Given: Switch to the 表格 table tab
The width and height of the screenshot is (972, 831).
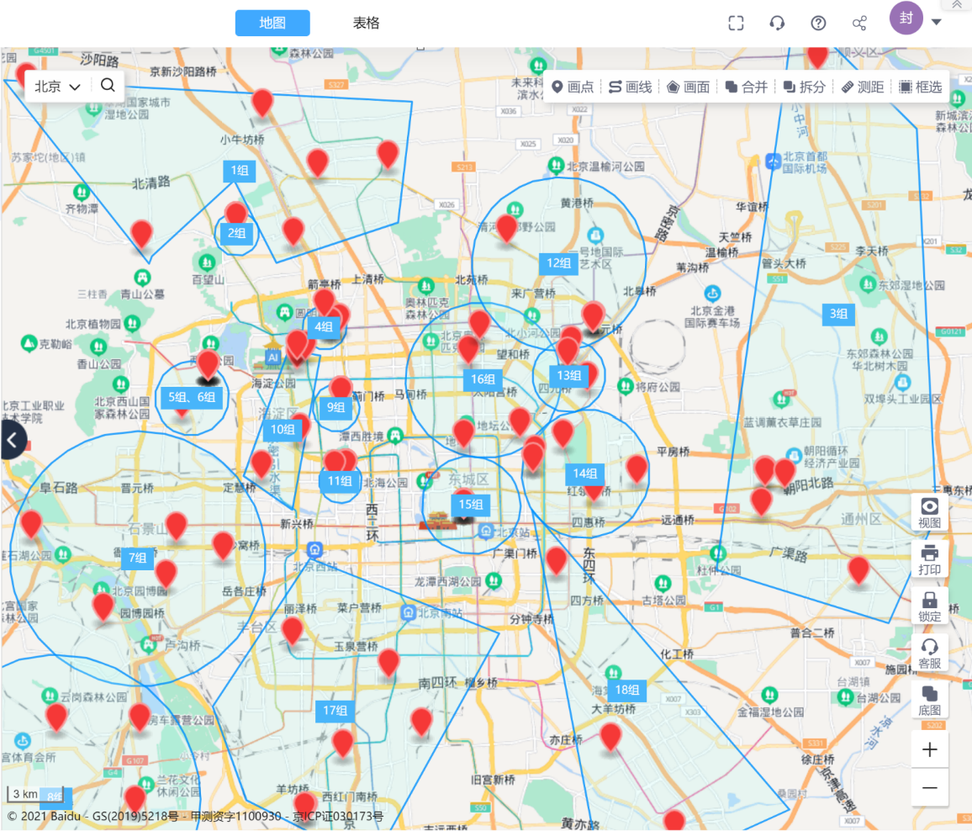Looking at the screenshot, I should pyautogui.click(x=366, y=23).
